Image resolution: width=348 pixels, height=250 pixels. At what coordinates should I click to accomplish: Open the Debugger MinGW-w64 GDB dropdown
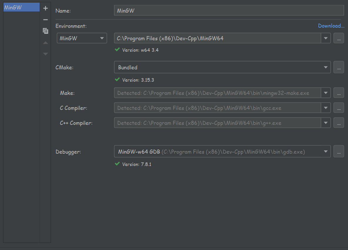click(x=222, y=151)
